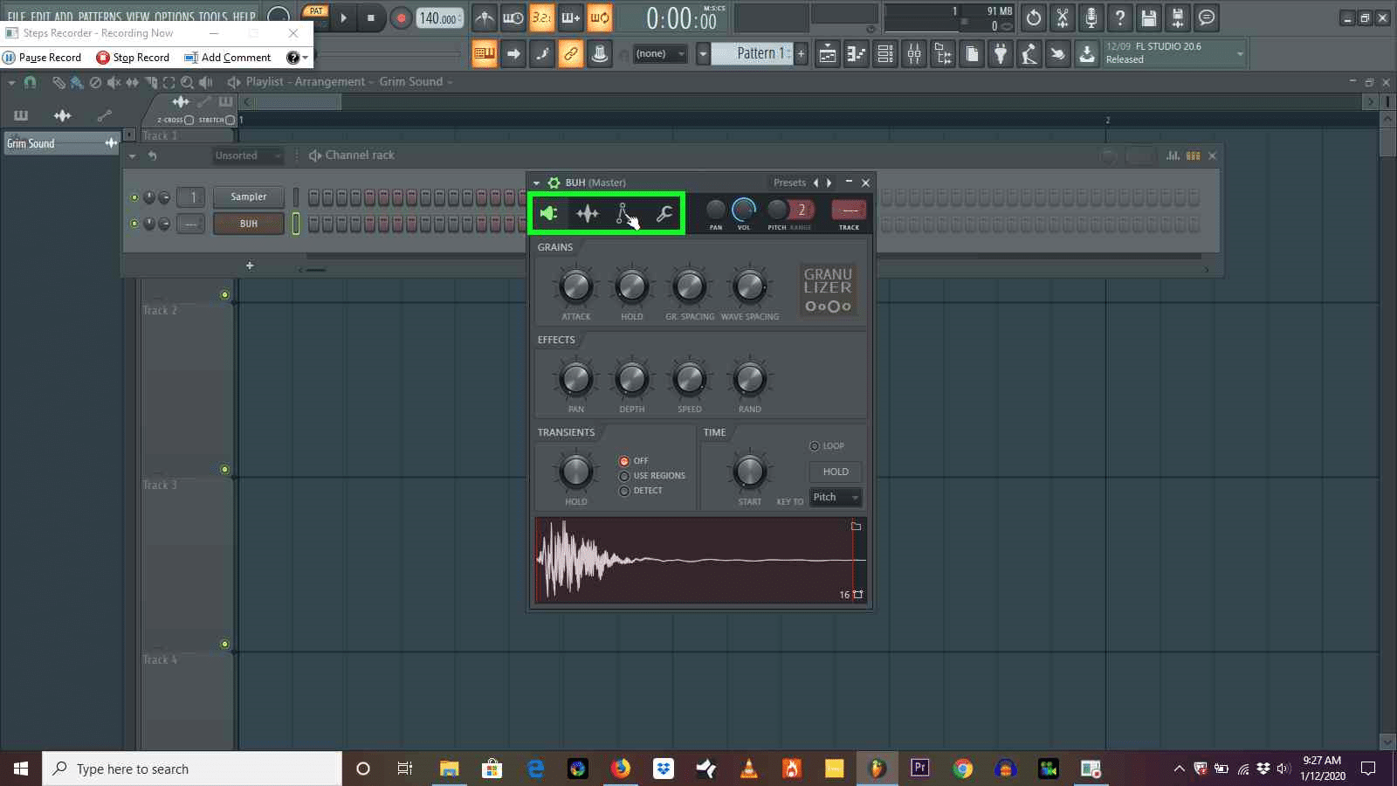Open the envelope/instrument settings tab in BUH

(x=624, y=213)
